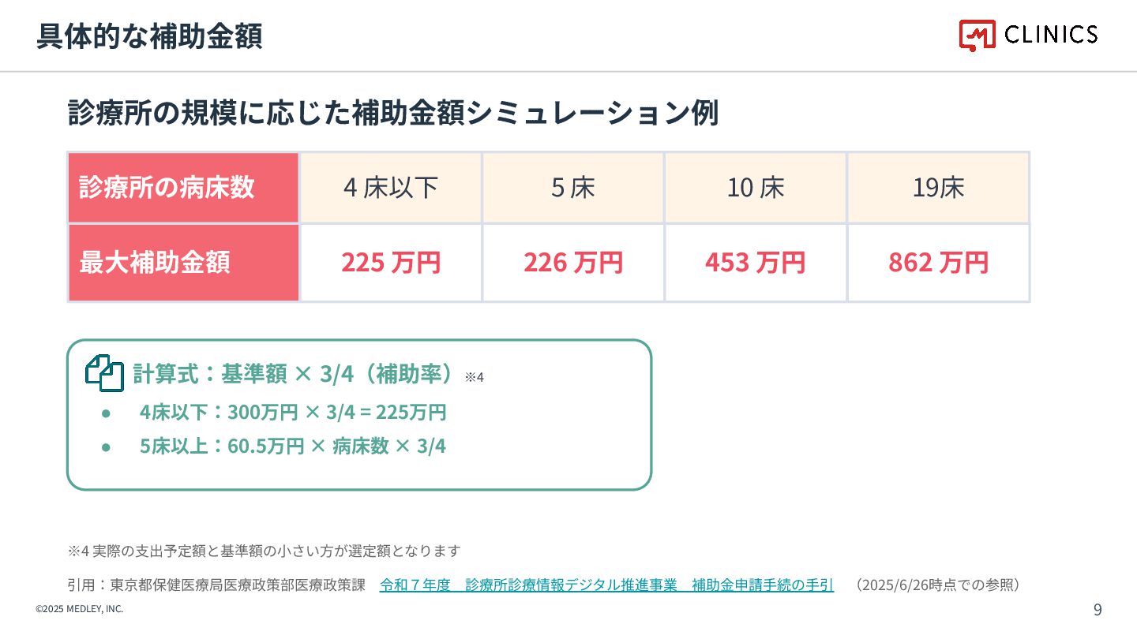Select the 453万円 amount cell
Viewport: 1137px width, 639px height.
click(x=756, y=263)
